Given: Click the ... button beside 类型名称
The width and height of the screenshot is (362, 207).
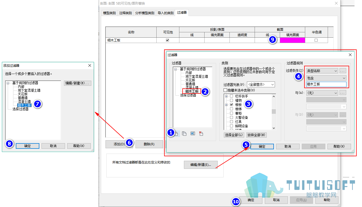Looking at the screenshot, I should 343,71.
